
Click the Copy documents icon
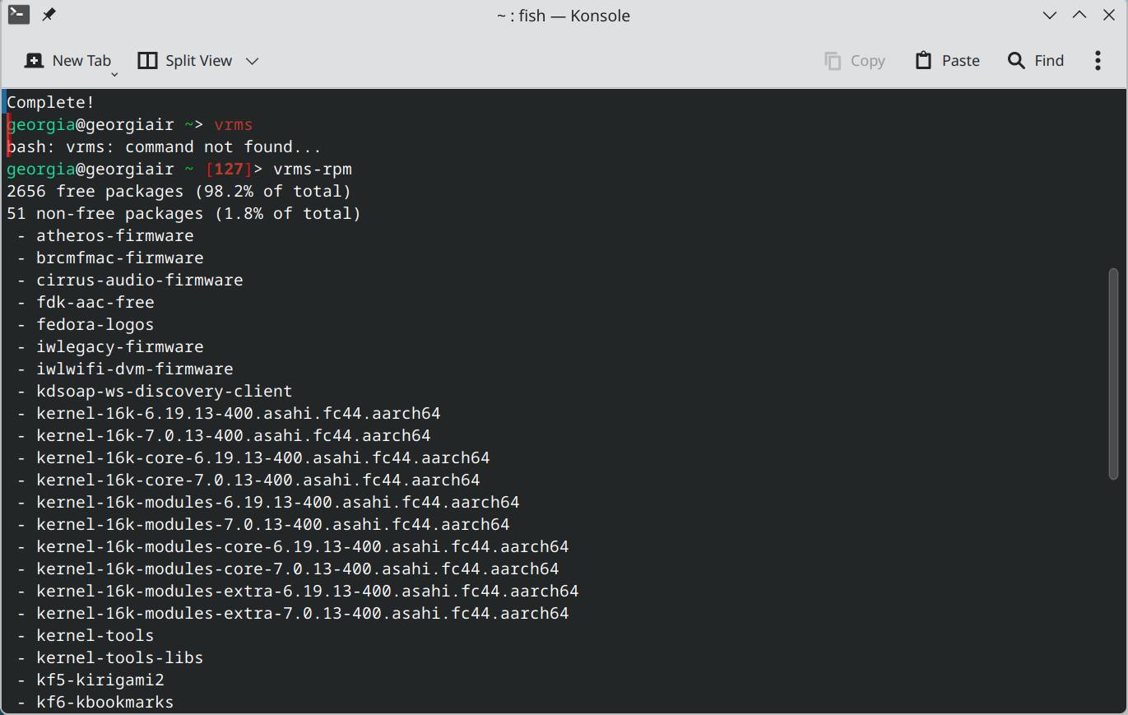pos(833,61)
